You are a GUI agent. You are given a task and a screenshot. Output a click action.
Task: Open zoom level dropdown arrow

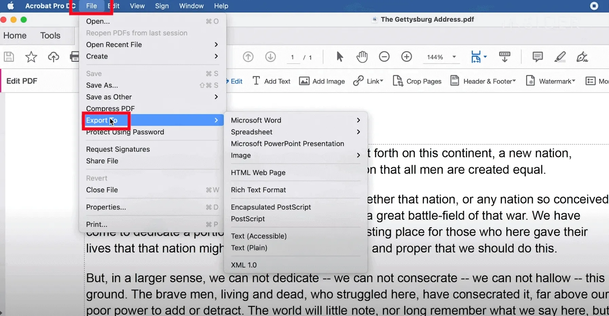coord(454,57)
